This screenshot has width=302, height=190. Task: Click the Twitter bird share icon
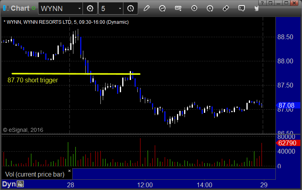[256, 8]
